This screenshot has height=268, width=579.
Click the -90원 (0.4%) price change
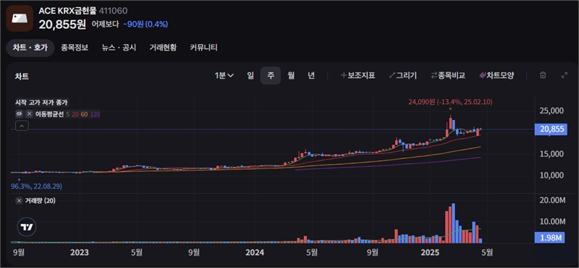(x=145, y=25)
